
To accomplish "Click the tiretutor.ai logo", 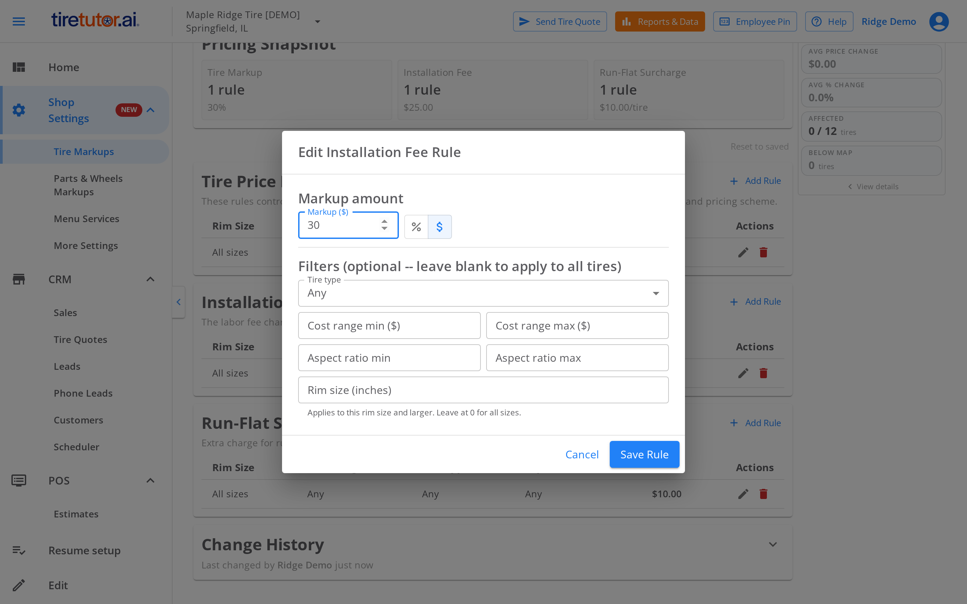I will [95, 20].
